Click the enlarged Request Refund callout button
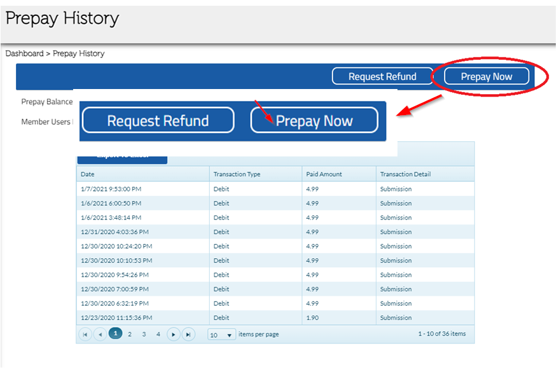This screenshot has height=372, width=559. 158,121
